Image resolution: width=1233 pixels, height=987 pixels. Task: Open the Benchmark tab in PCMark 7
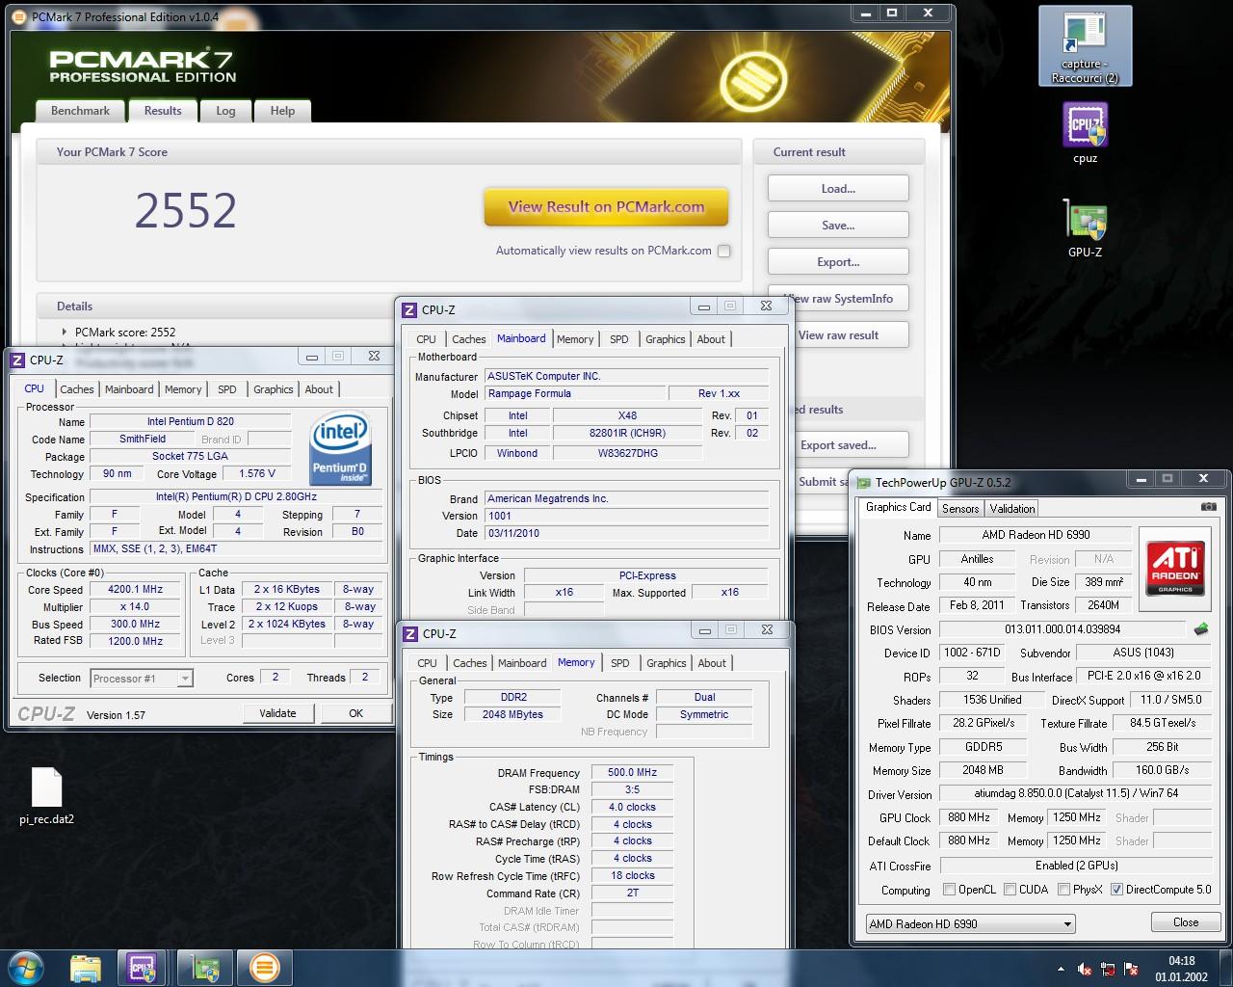[x=80, y=111]
